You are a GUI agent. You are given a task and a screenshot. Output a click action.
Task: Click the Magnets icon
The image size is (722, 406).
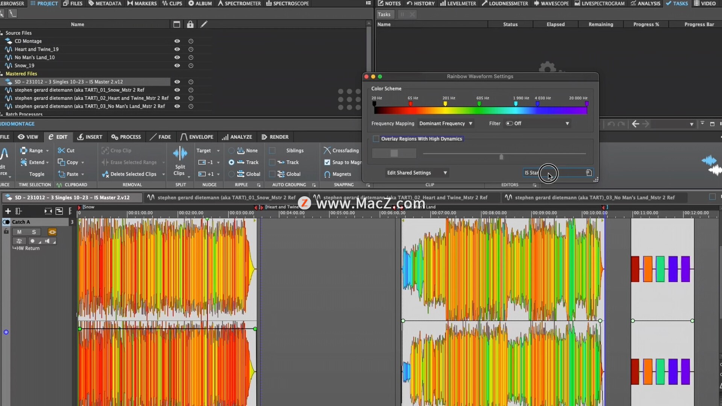(x=327, y=174)
